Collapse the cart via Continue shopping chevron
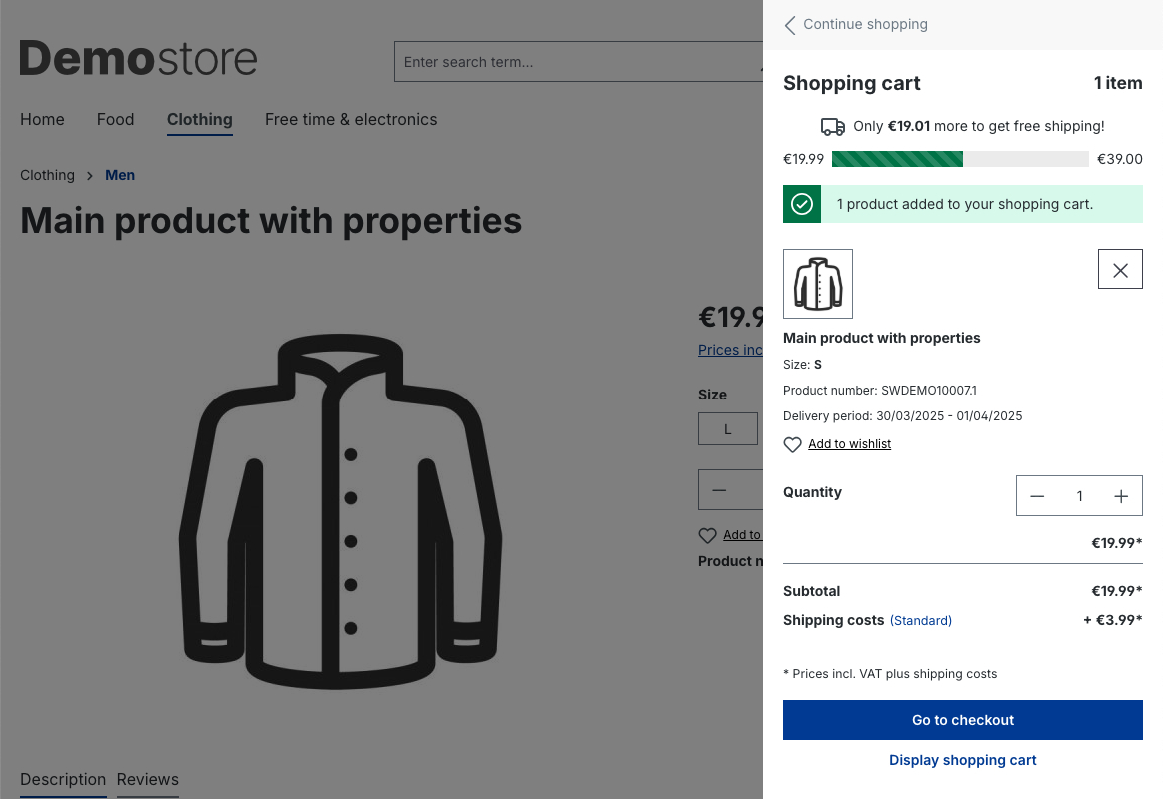The width and height of the screenshot is (1163, 799). click(789, 24)
